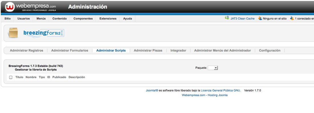Open the Extensiones menu

108,18
